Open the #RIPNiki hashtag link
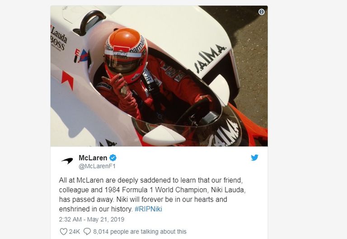 coord(148,209)
